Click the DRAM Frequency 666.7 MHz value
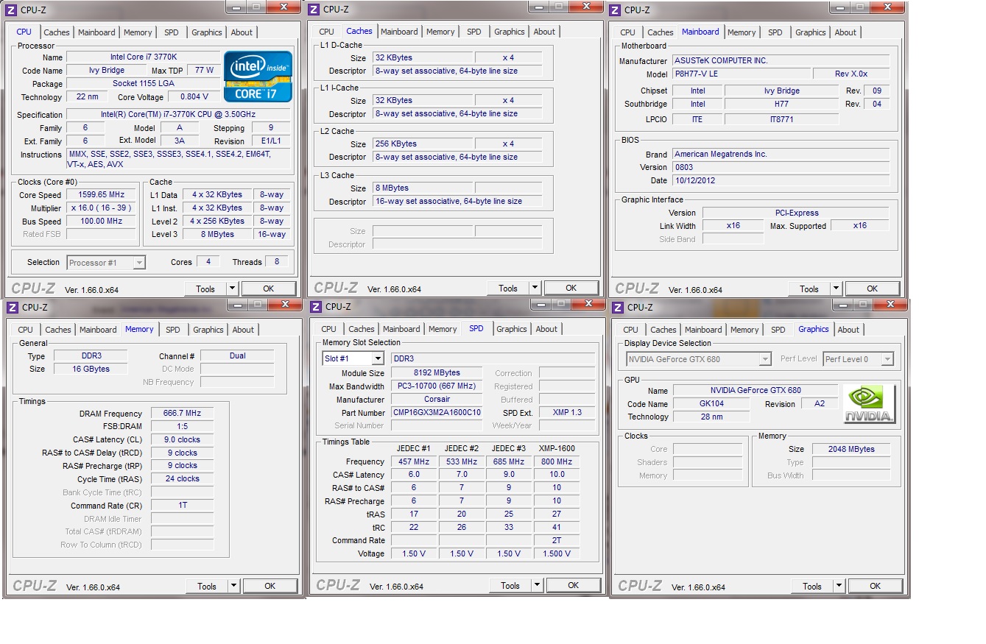 tap(182, 413)
